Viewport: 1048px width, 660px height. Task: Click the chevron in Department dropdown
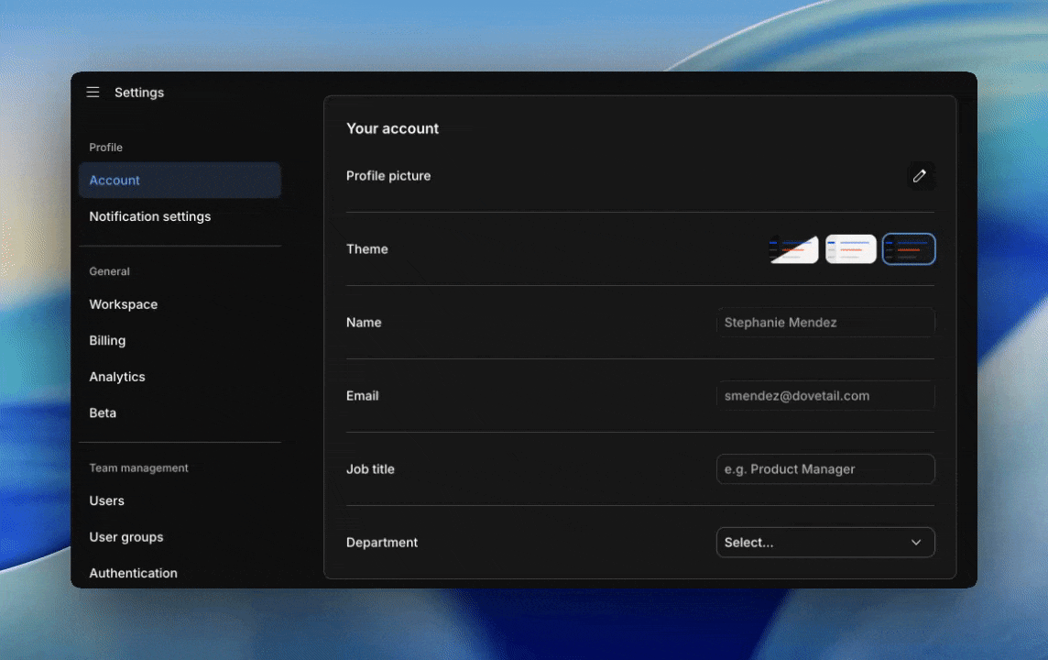point(916,543)
